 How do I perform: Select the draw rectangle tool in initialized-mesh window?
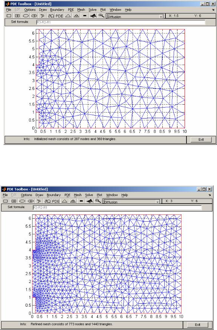click(9, 16)
